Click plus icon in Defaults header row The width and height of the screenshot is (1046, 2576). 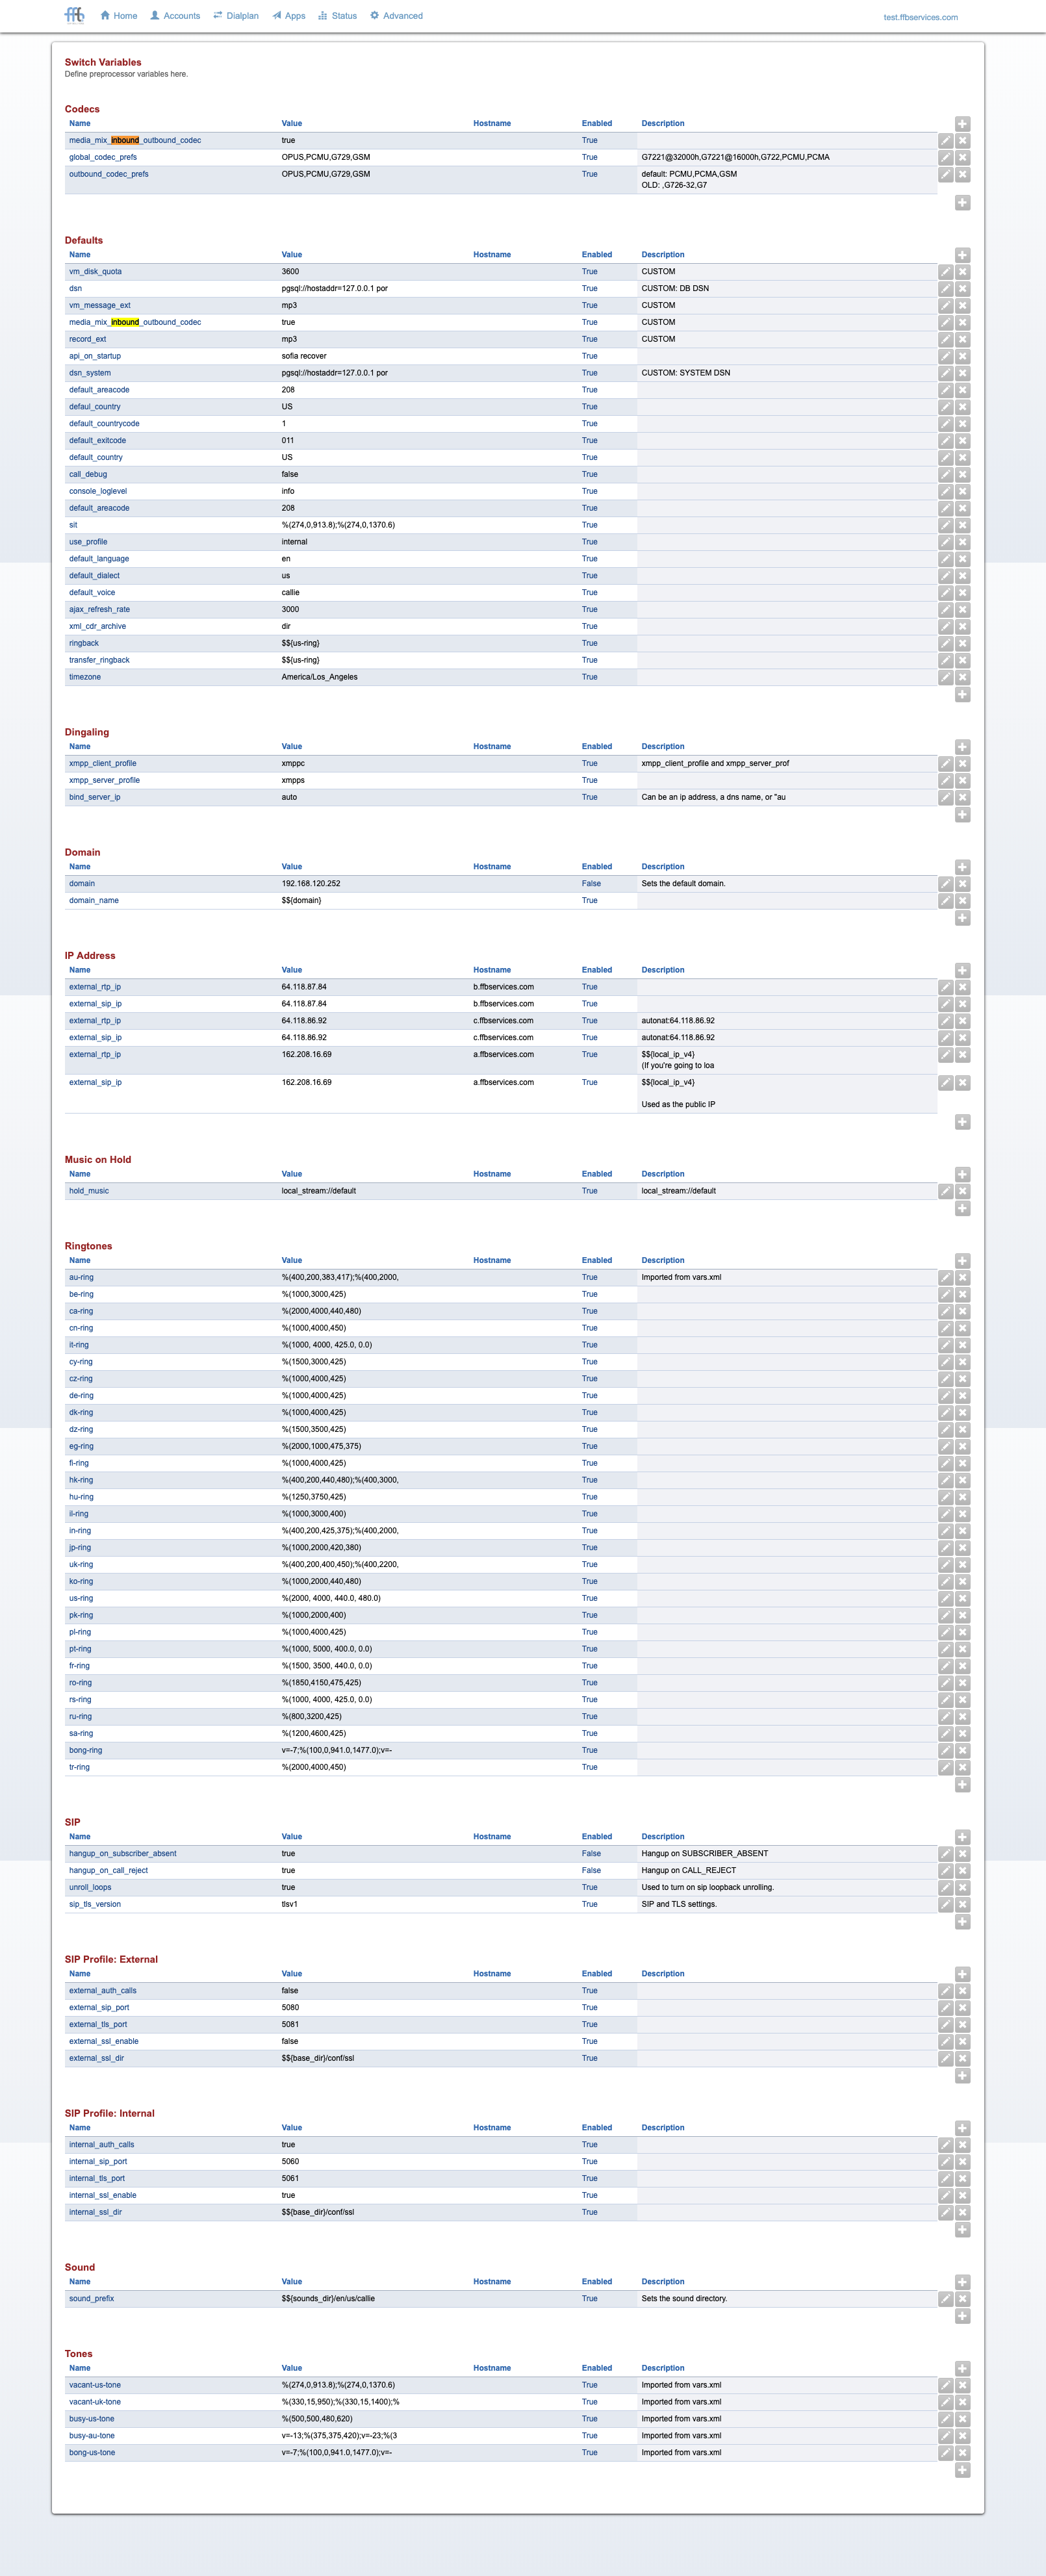[962, 255]
